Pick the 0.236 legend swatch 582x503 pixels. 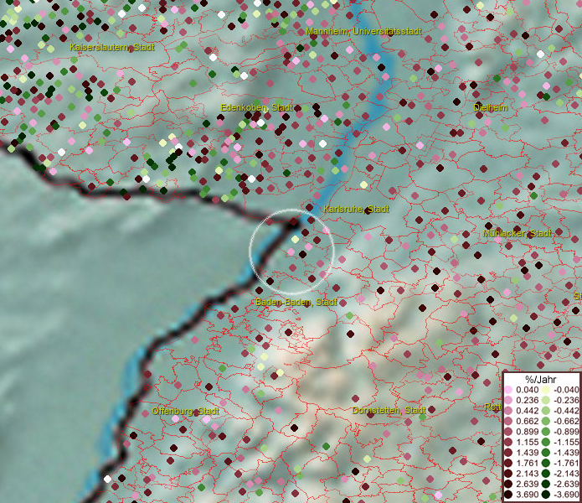[x=508, y=400]
